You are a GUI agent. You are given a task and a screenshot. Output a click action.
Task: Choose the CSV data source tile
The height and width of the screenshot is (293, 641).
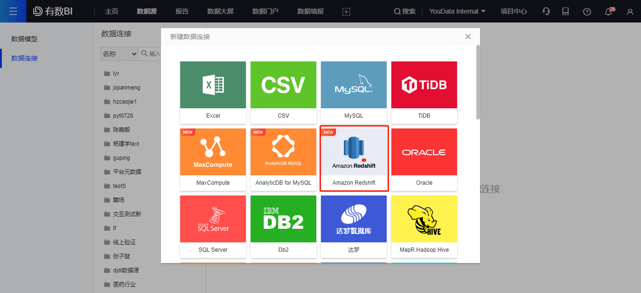pos(283,92)
